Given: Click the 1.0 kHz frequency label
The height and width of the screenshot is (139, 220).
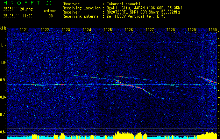Looking at the screenshot, I should pos(3,63).
